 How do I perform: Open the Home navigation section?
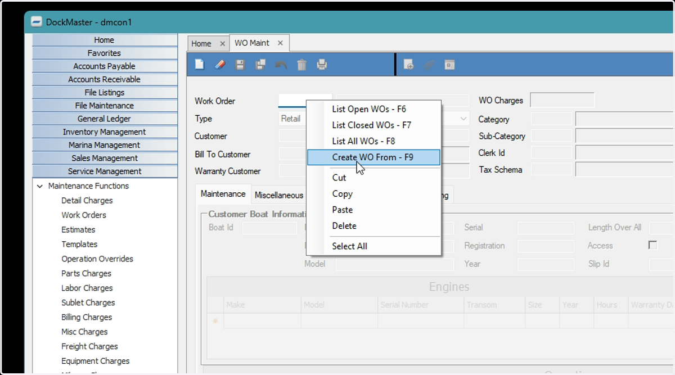(104, 40)
